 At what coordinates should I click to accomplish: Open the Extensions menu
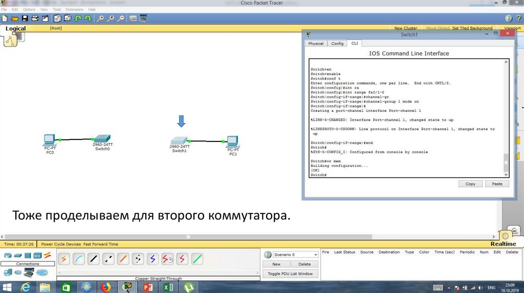(x=75, y=10)
